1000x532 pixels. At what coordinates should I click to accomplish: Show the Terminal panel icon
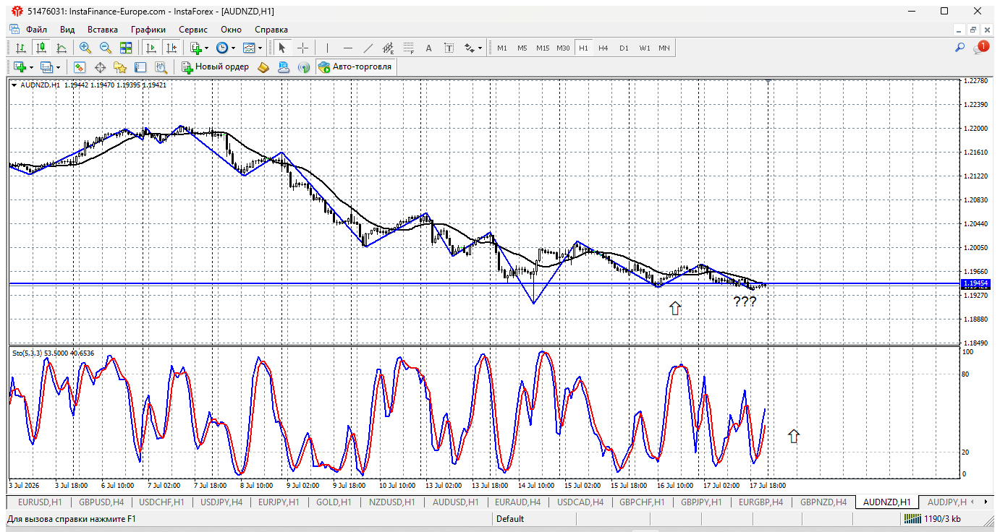[x=140, y=67]
